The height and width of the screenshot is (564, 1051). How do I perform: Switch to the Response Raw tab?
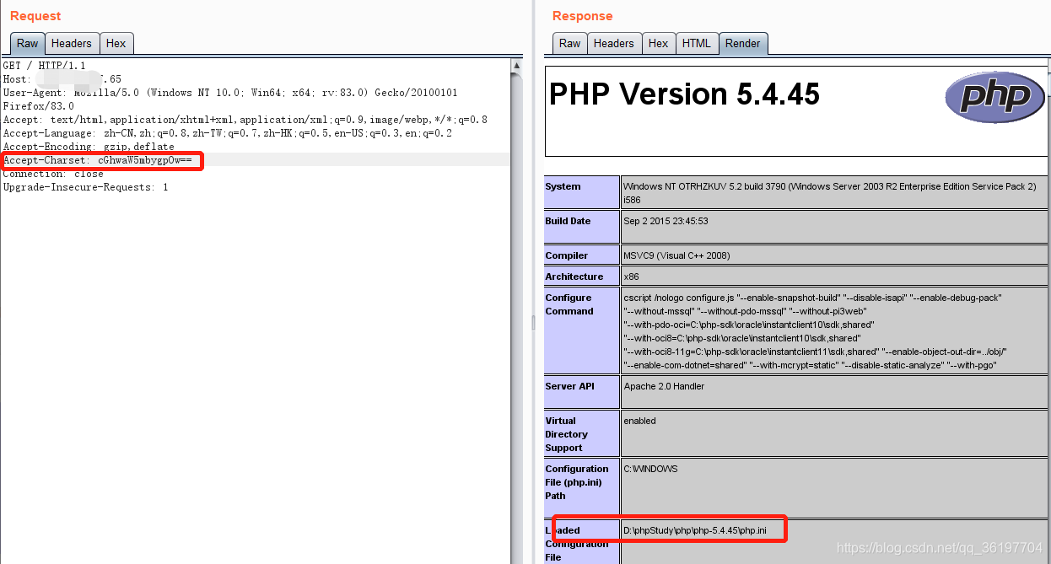pos(570,44)
